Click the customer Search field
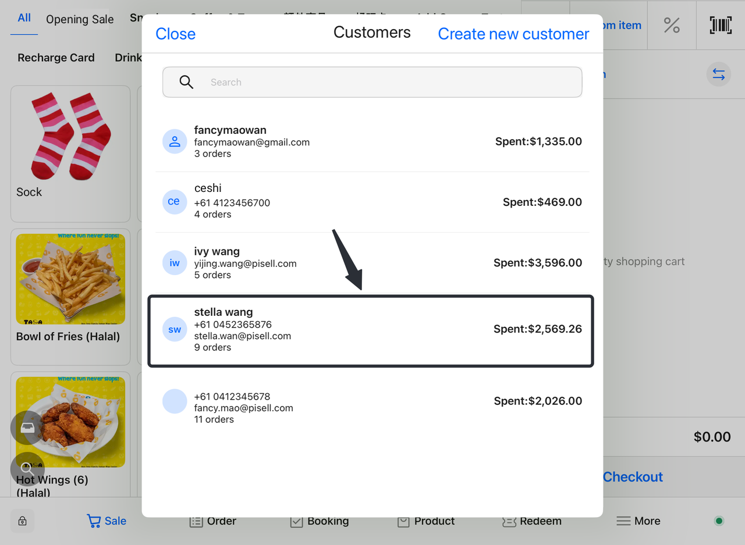Viewport: 745px width, 545px height. coord(372,82)
